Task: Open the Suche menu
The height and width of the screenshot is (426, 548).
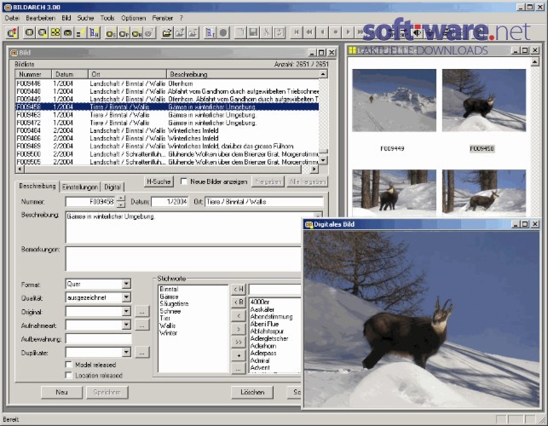Action: pyautogui.click(x=85, y=18)
